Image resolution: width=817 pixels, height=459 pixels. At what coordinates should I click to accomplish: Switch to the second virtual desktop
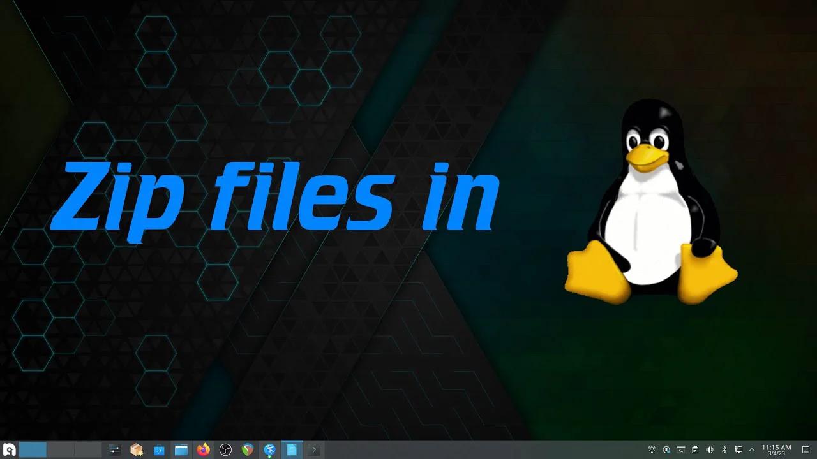pos(61,449)
